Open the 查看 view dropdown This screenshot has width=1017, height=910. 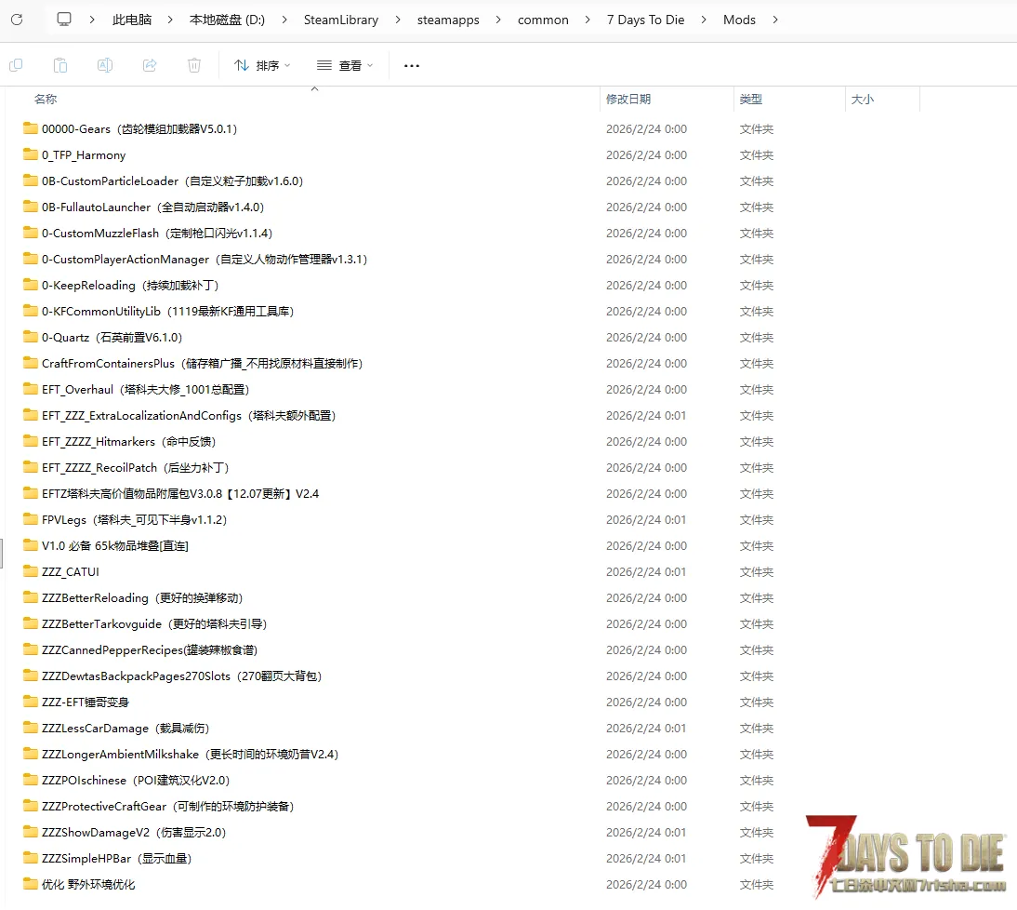(345, 65)
